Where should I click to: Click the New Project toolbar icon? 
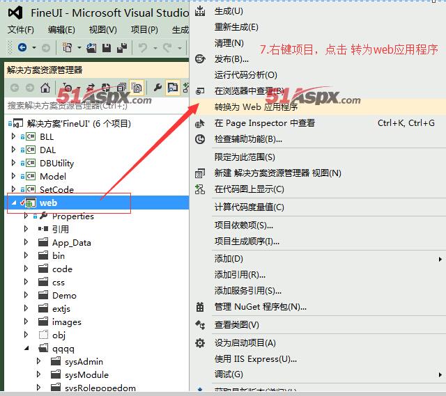pos(67,47)
